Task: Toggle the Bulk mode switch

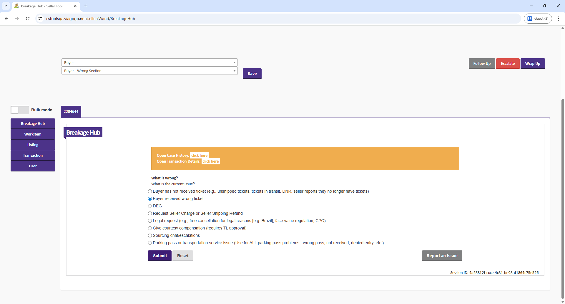Action: coord(20,110)
